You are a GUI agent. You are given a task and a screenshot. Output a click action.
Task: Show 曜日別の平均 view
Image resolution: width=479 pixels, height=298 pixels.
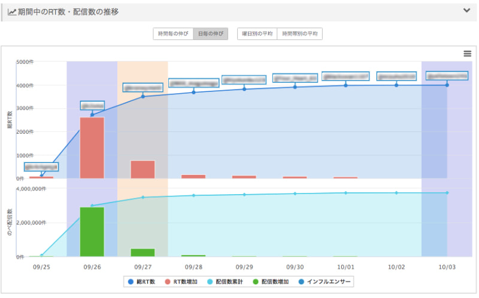257,34
